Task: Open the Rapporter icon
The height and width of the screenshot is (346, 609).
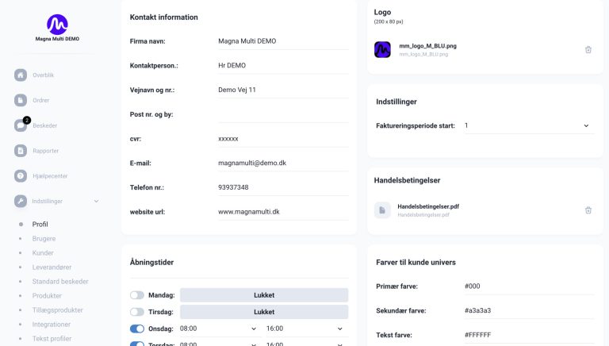Action: click(21, 151)
